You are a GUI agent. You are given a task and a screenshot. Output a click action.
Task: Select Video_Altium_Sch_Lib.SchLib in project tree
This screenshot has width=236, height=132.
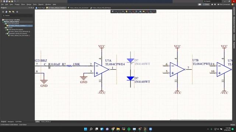point(19,36)
